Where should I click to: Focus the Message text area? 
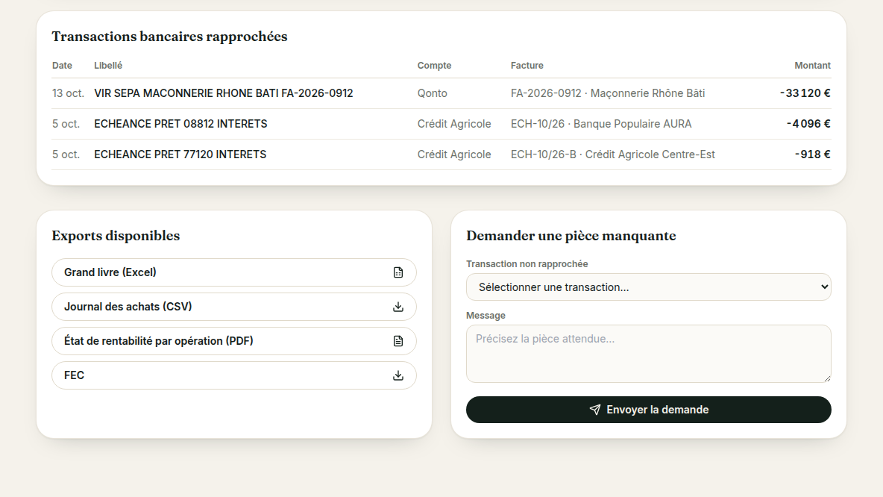click(x=648, y=354)
